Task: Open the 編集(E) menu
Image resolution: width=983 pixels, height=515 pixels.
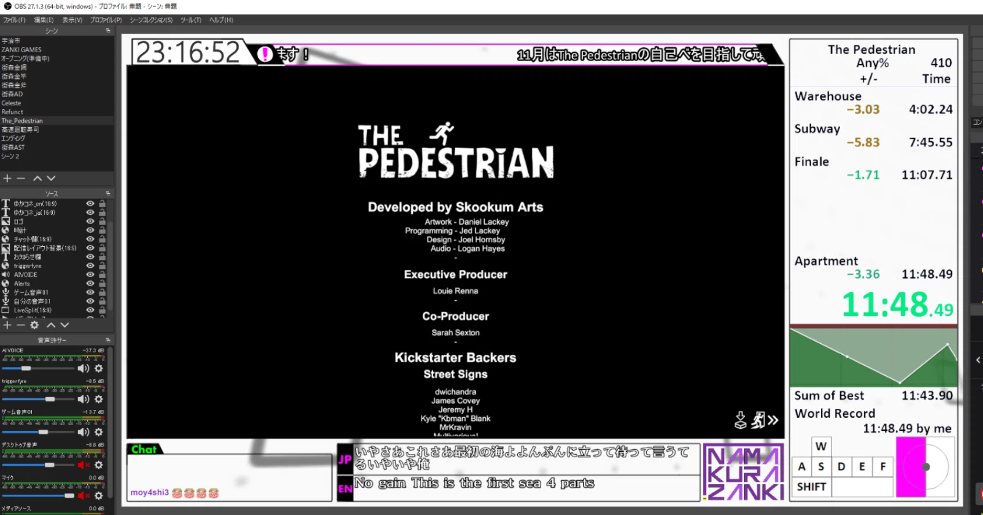Action: [44, 20]
